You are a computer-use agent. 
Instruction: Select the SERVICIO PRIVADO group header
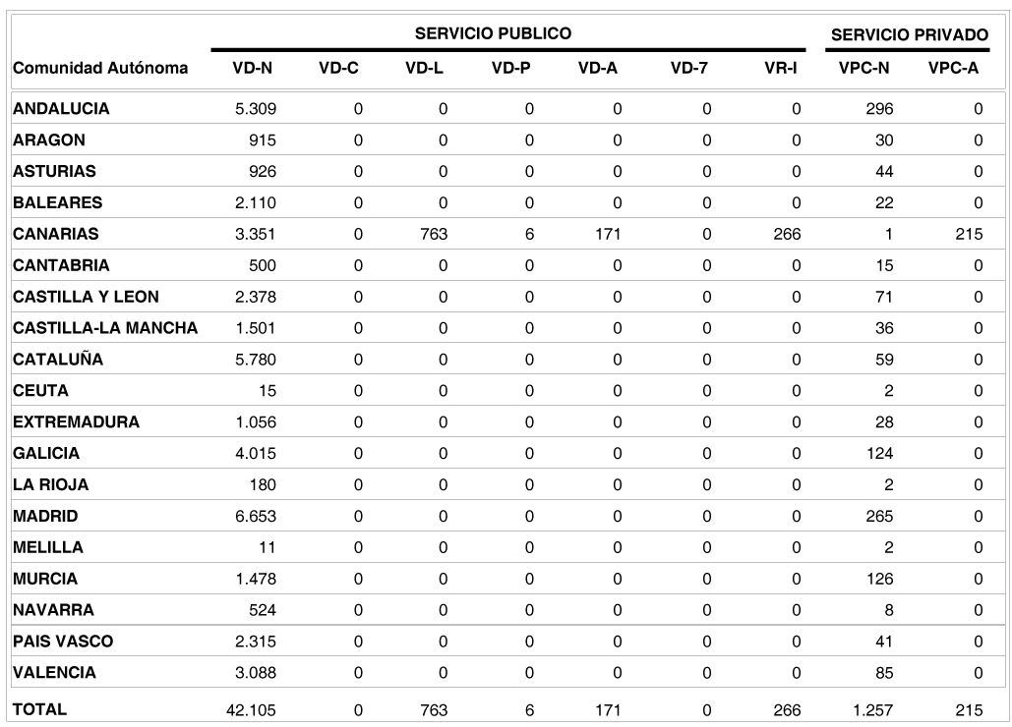pyautogui.click(x=910, y=35)
